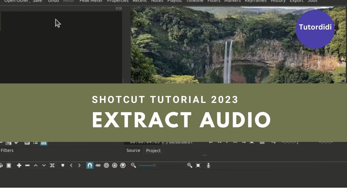Screen dimensions: 347x195
Task: Toggle Ripple all tracks star icon
Action: click(x=115, y=165)
